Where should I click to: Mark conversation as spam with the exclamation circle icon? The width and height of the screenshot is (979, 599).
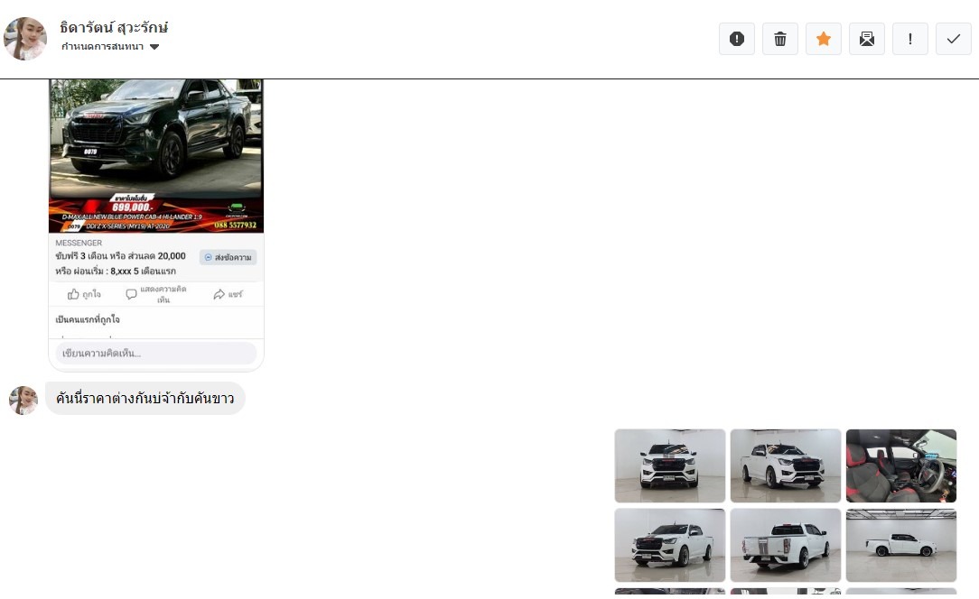pyautogui.click(x=737, y=39)
